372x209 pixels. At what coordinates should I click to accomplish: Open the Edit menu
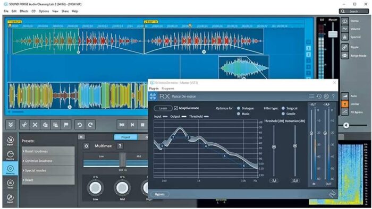point(14,11)
